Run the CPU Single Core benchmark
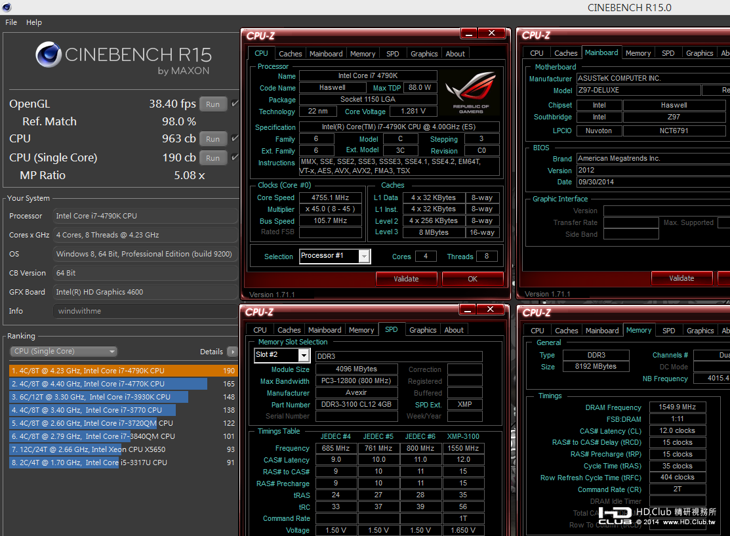Screen dimensions: 730x536 (213, 158)
